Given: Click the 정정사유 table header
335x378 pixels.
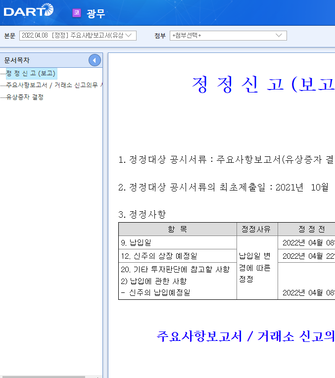Looking at the screenshot, I should [x=257, y=229].
